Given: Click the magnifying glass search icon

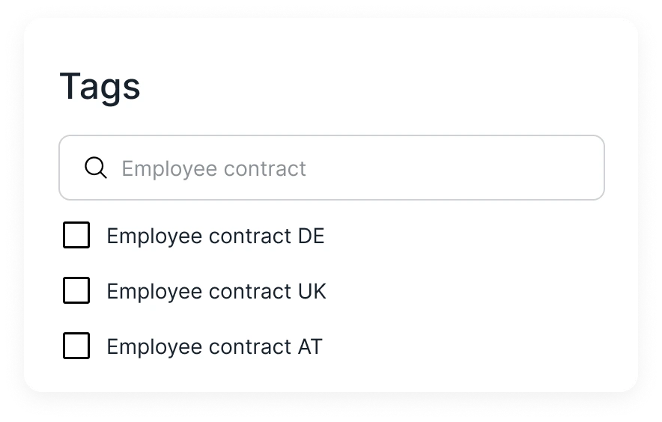Looking at the screenshot, I should point(96,168).
